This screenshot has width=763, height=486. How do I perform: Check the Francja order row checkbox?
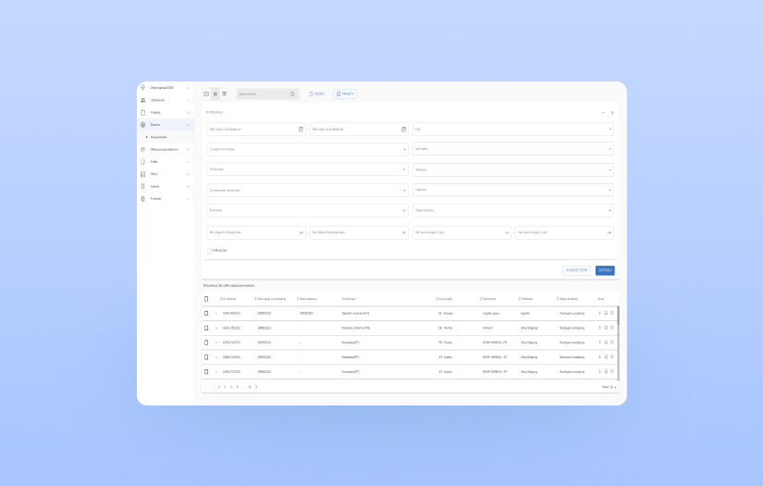206,343
